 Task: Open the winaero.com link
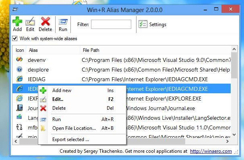(211, 151)
